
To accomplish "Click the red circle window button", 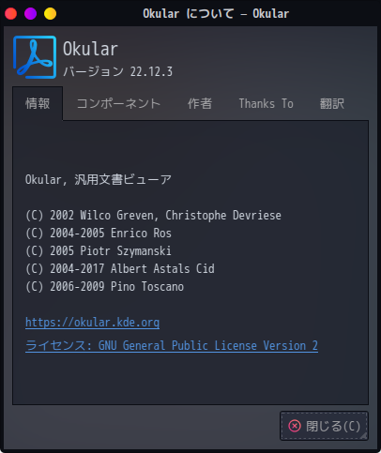I will [11, 13].
